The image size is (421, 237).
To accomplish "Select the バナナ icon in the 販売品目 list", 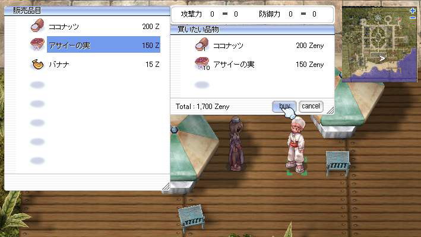I will click(37, 64).
